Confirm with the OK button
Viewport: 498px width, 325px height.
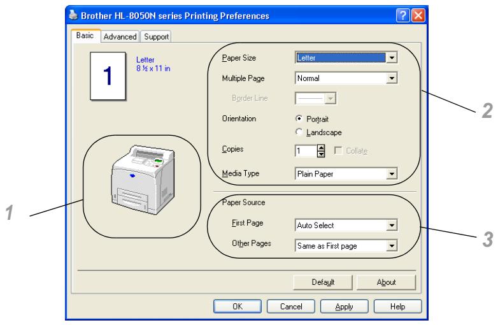pyautogui.click(x=238, y=307)
